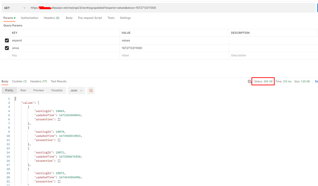Viewport: 318px width, 186px height.
Task: Click the response Size: 1.35 KB indicator
Action: [302, 81]
